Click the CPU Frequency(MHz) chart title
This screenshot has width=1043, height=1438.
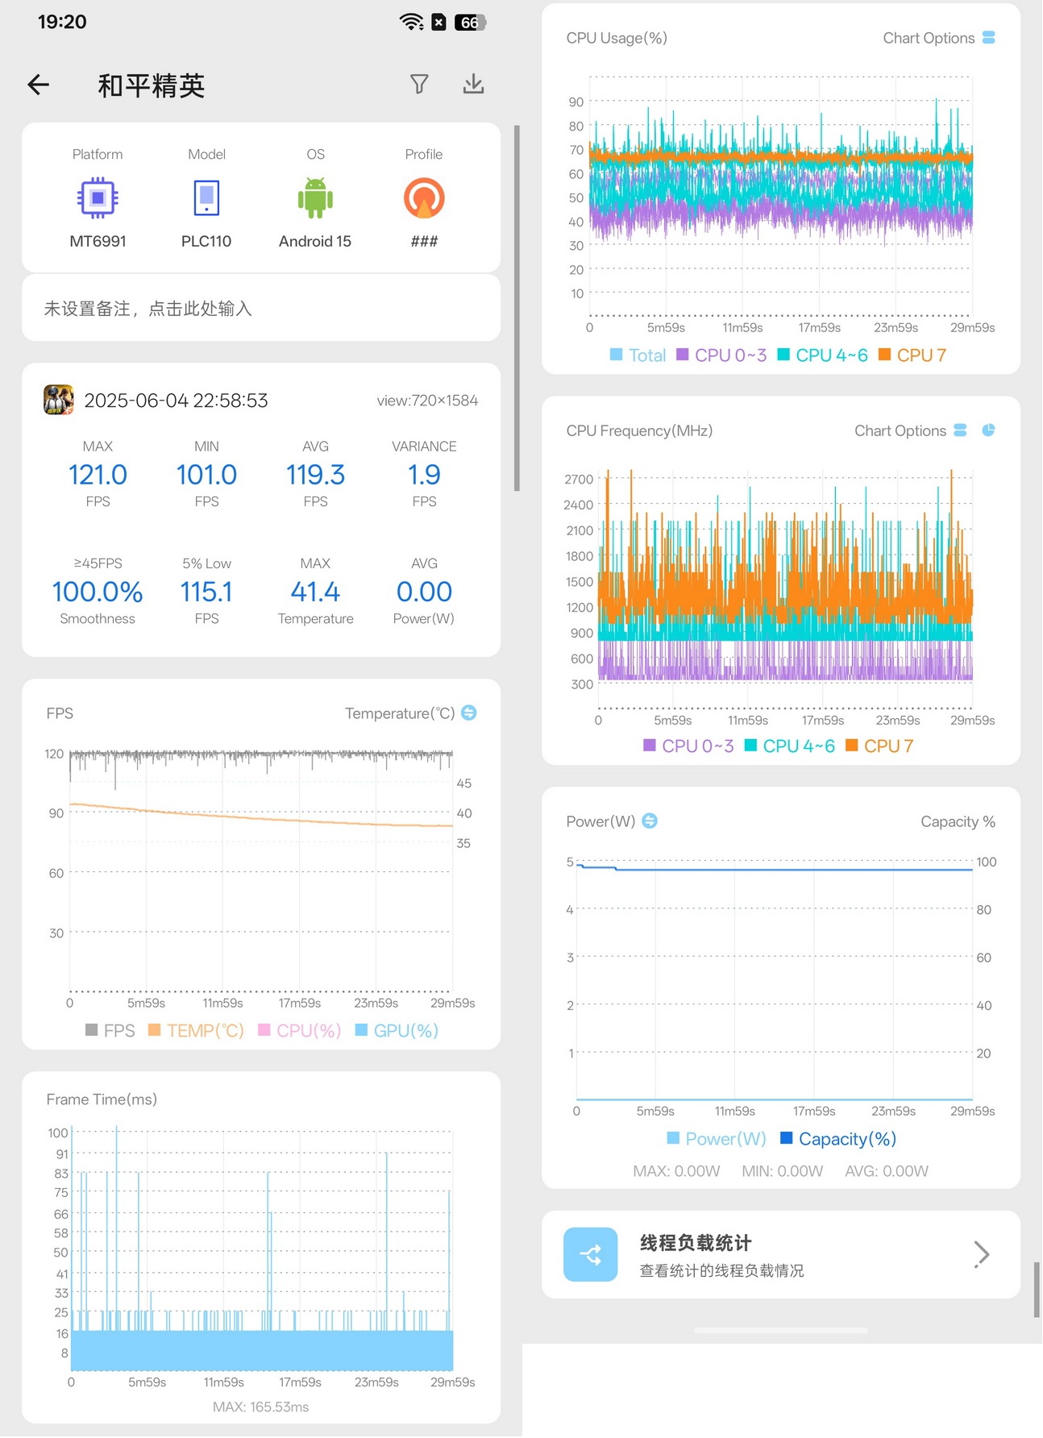click(639, 430)
